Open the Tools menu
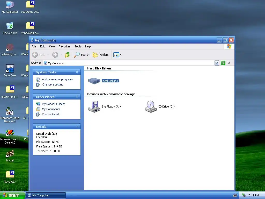265x199 pixels. 78,46
